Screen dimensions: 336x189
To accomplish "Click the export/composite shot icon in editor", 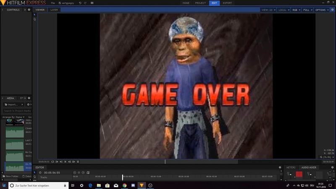I will 88,173.
